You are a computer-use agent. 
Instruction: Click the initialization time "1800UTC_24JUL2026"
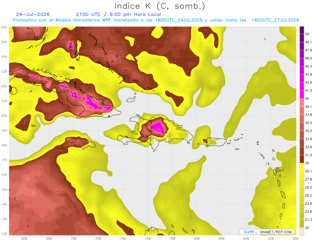coord(179,20)
